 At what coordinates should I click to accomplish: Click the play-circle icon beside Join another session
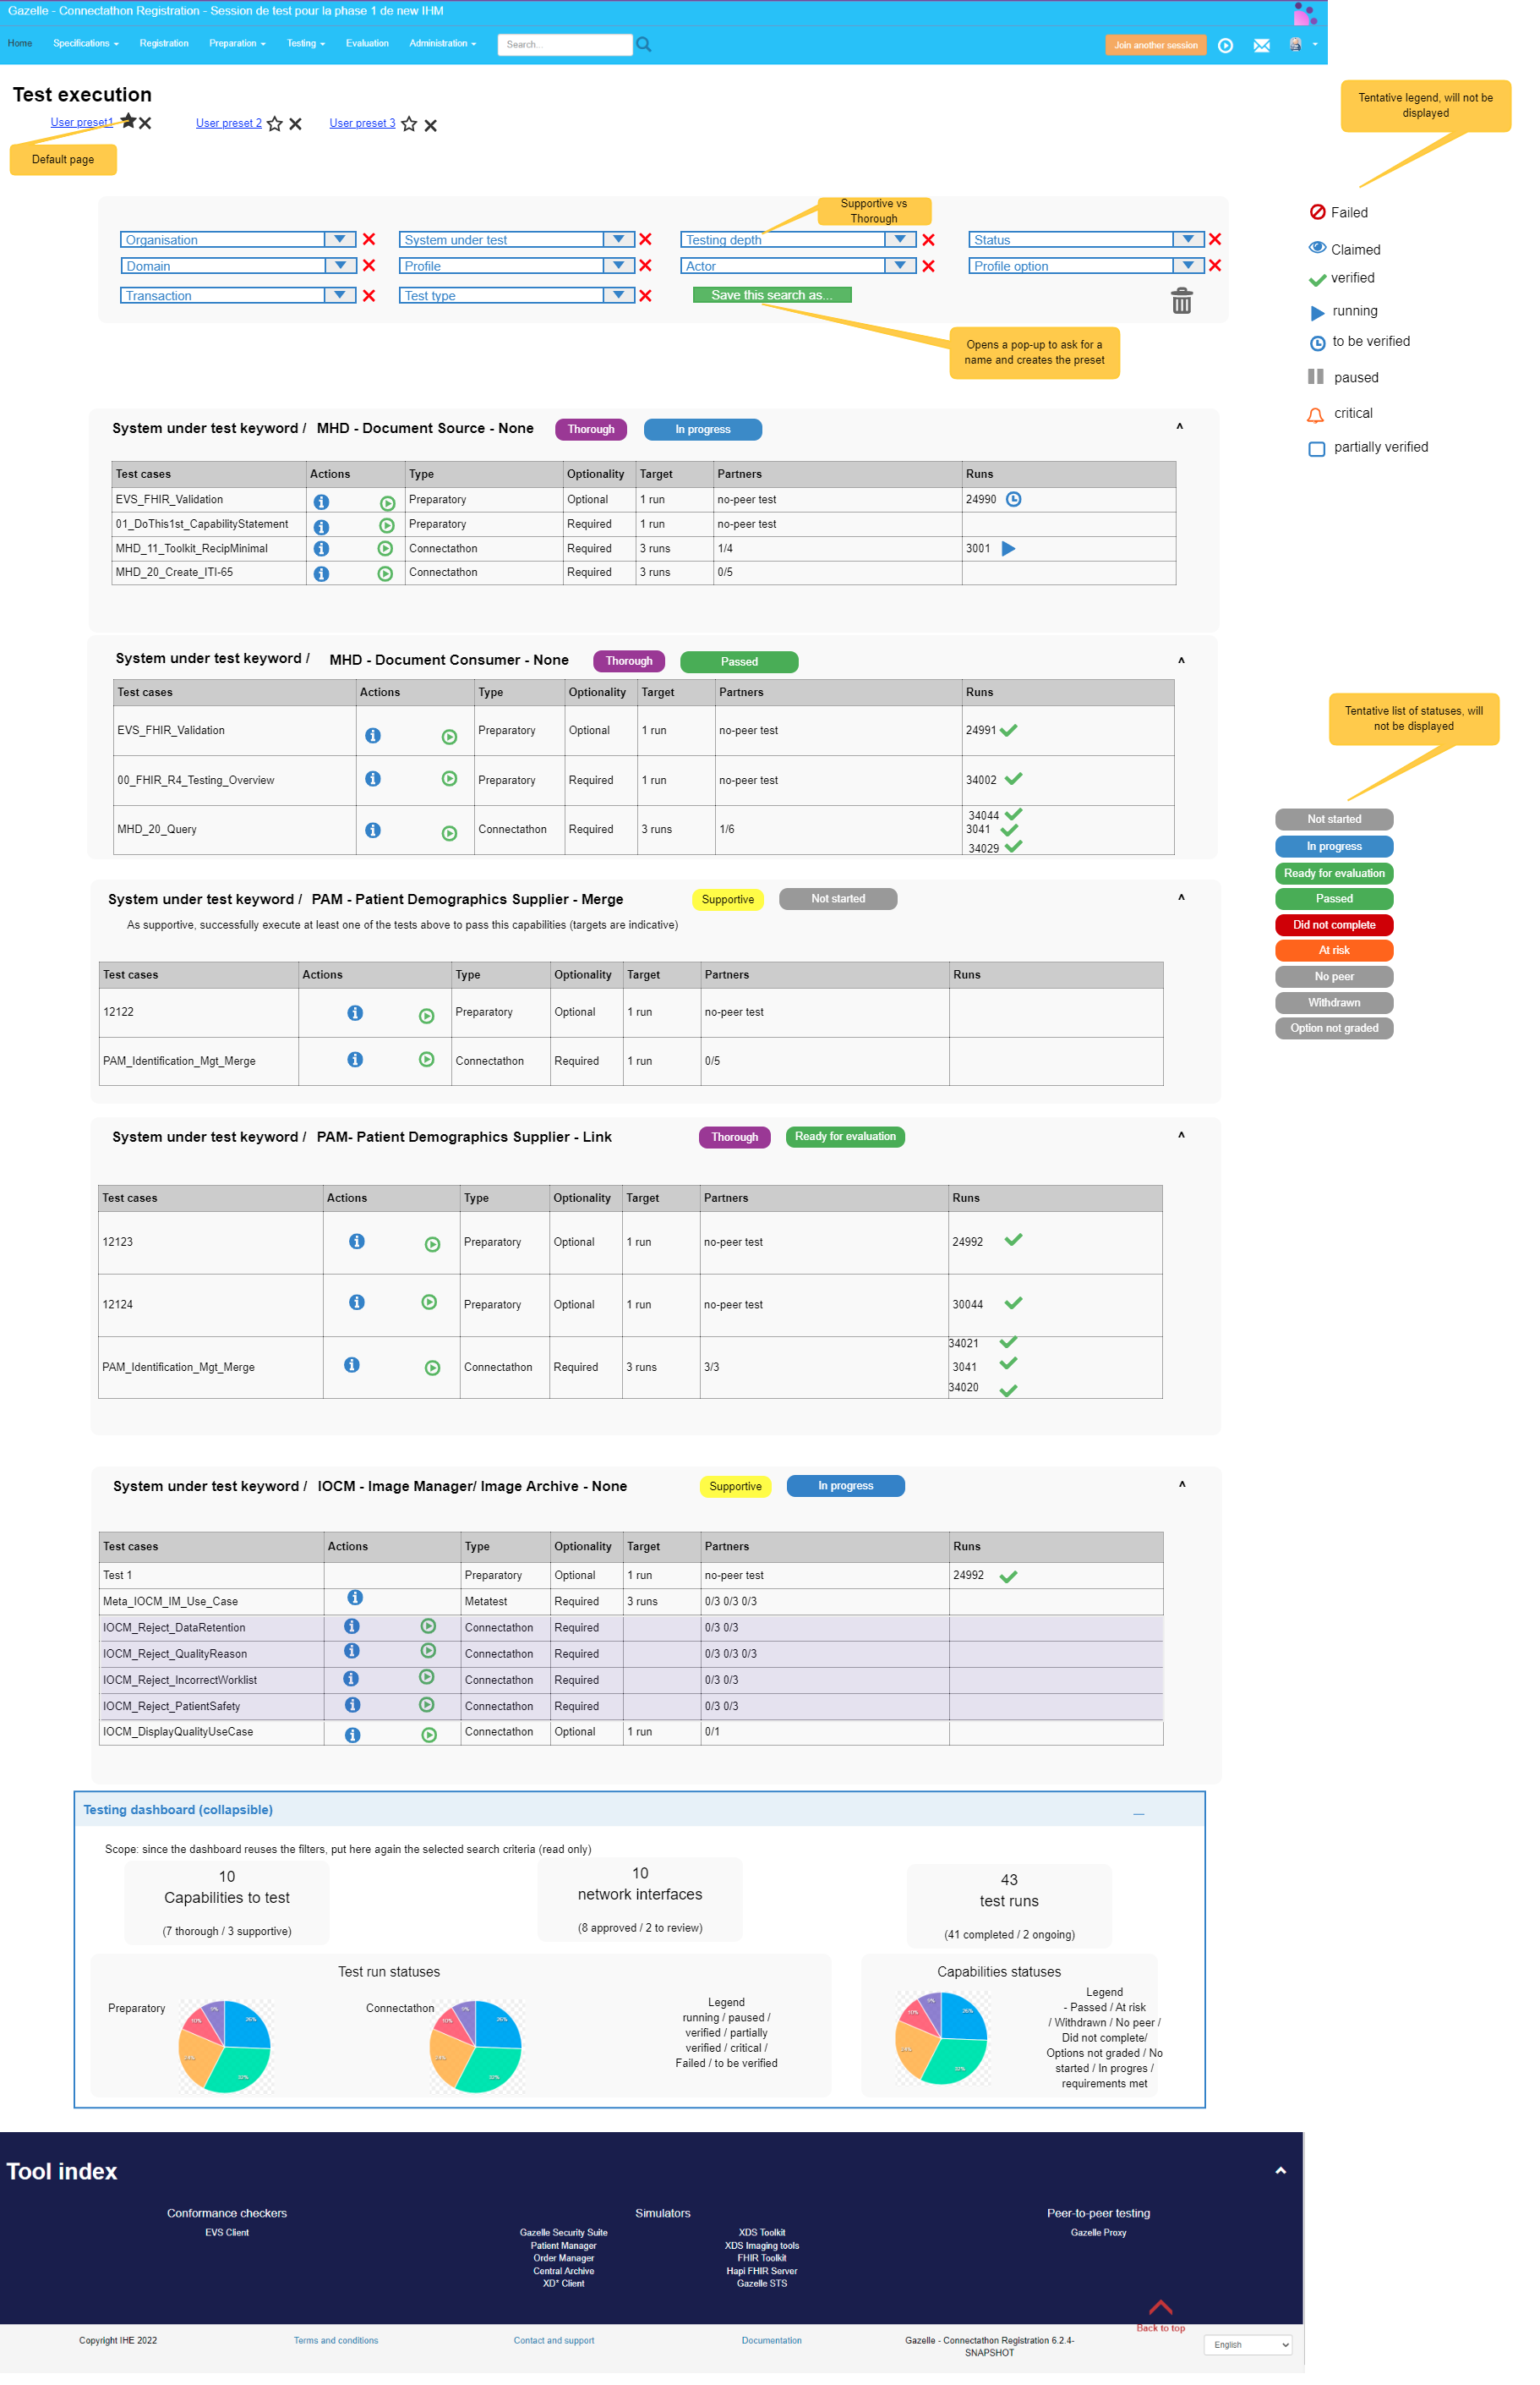click(x=1225, y=45)
